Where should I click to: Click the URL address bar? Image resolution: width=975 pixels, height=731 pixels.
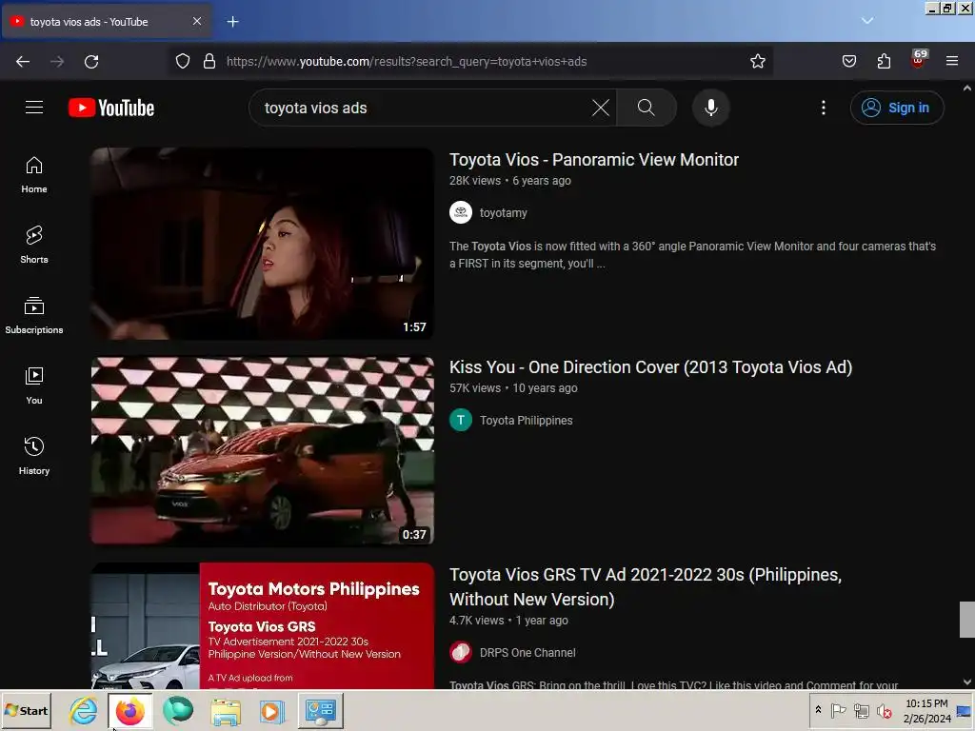coord(472,61)
